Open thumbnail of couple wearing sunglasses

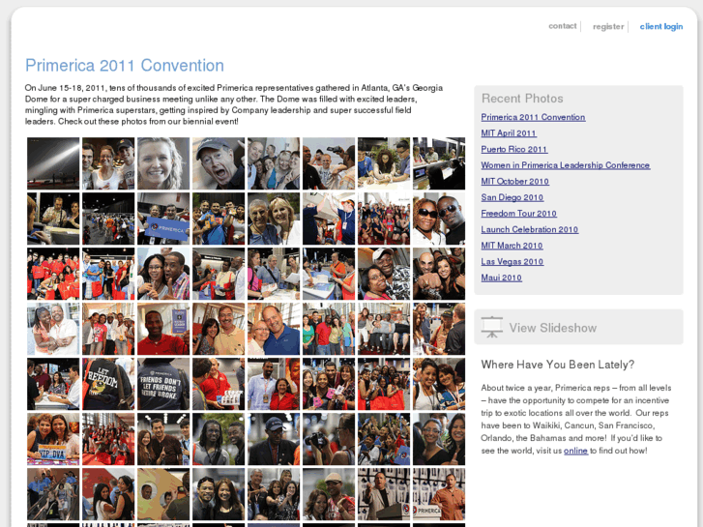tap(439, 219)
